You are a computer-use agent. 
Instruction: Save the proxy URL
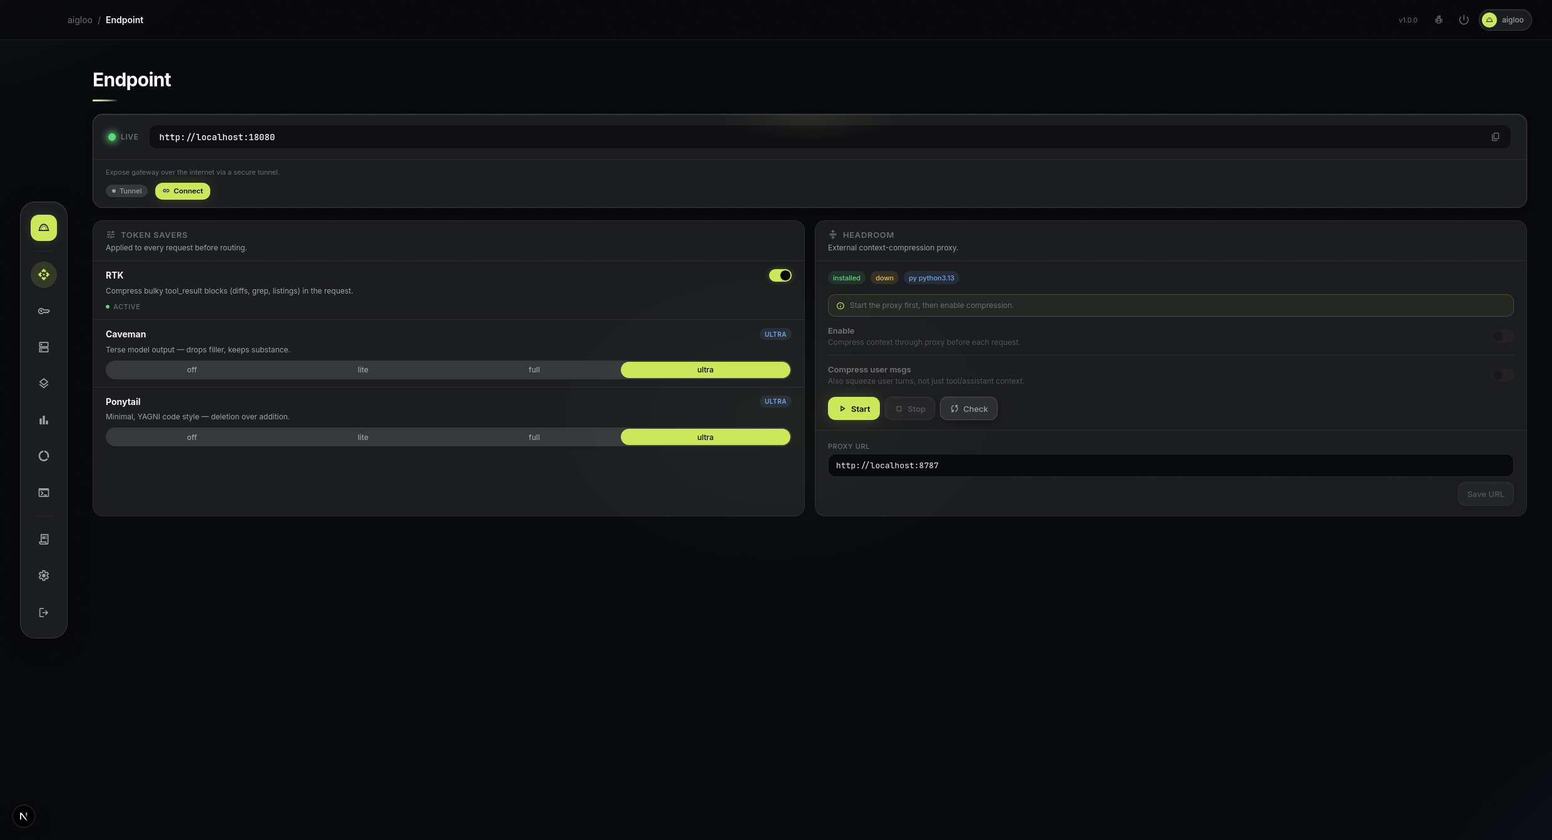point(1486,494)
